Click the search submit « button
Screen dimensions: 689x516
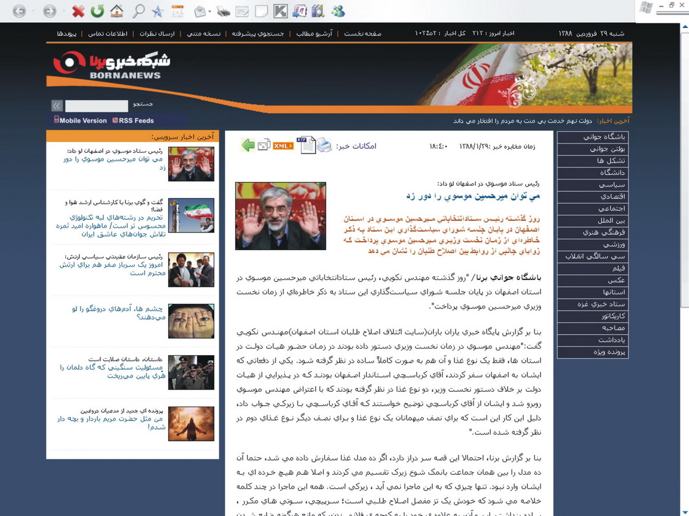(x=57, y=106)
